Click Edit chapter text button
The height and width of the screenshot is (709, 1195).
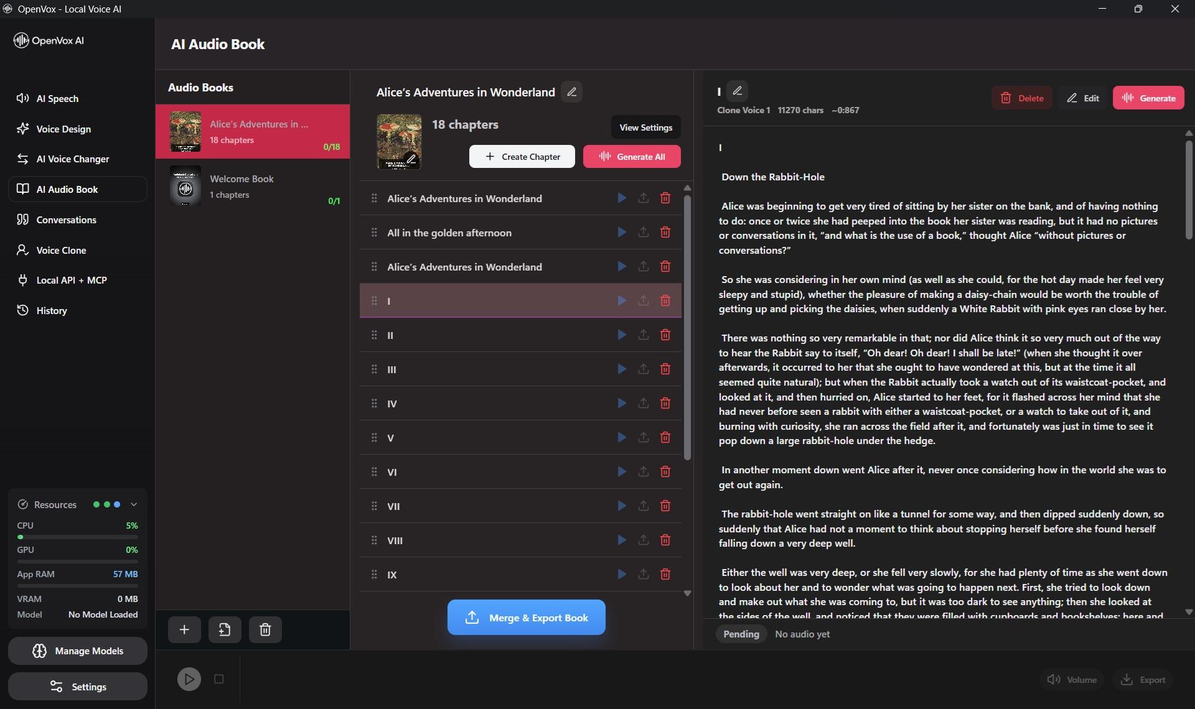tap(1082, 98)
